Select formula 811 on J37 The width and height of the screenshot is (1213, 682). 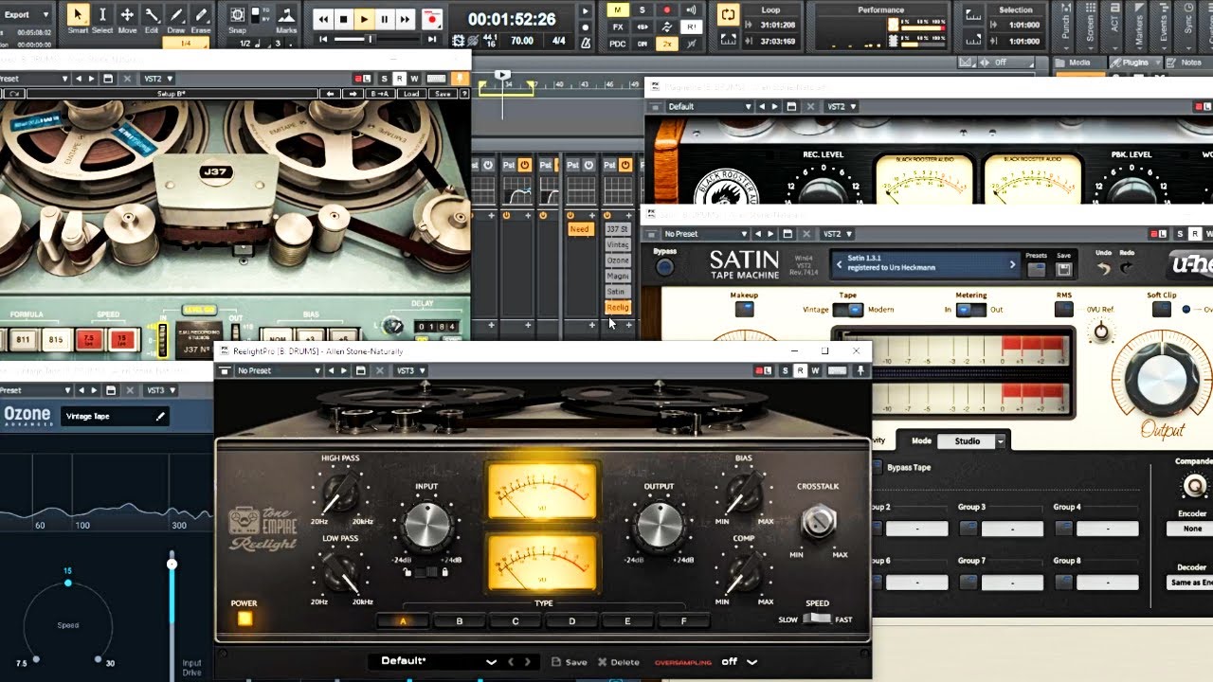pyautogui.click(x=22, y=339)
